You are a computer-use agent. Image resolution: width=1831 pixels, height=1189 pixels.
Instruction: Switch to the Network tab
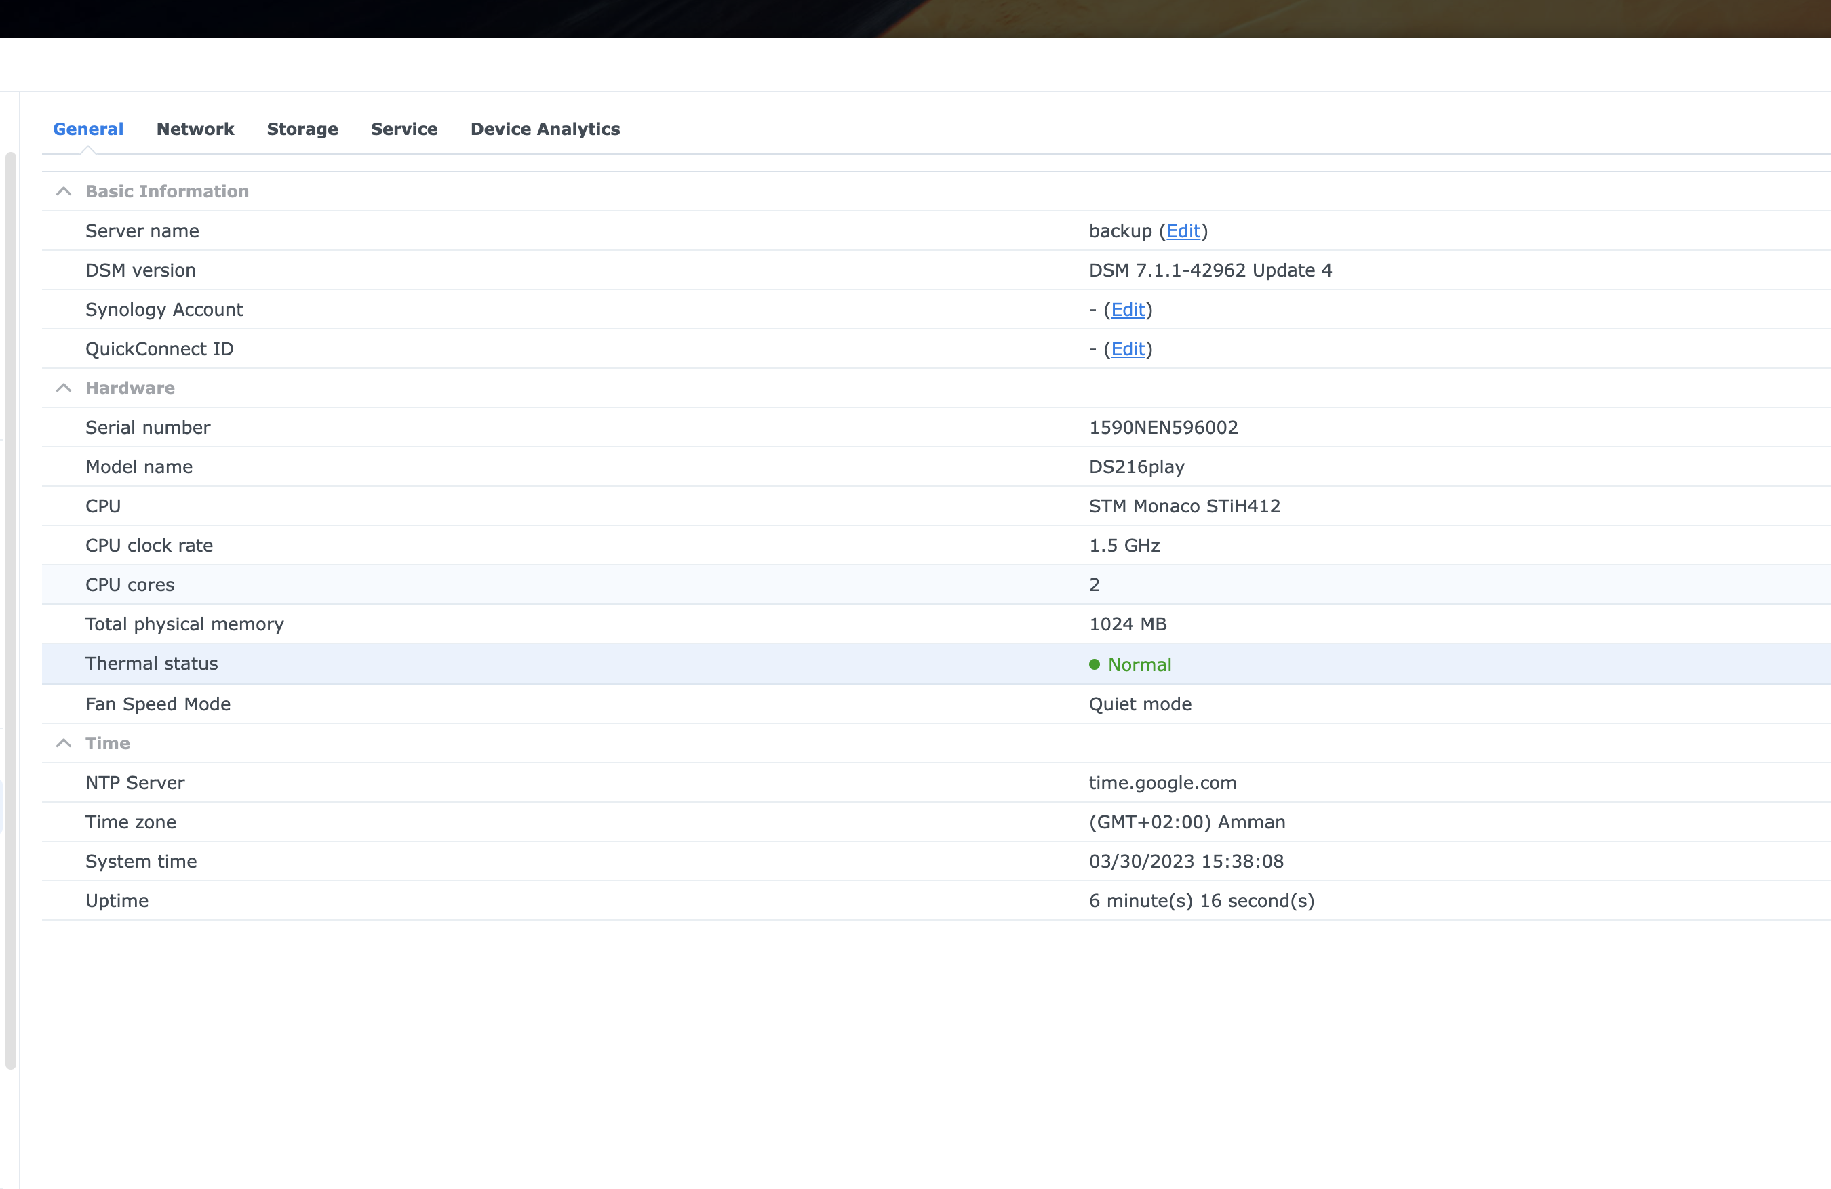(x=195, y=129)
